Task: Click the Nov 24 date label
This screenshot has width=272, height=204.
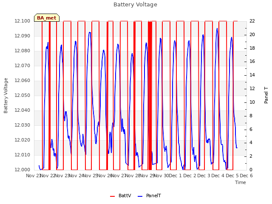Action: [x=76, y=176]
